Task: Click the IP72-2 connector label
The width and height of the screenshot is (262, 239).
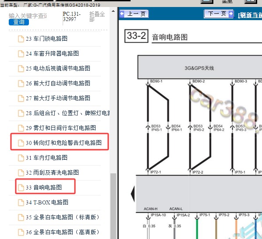Action: tap(198, 172)
